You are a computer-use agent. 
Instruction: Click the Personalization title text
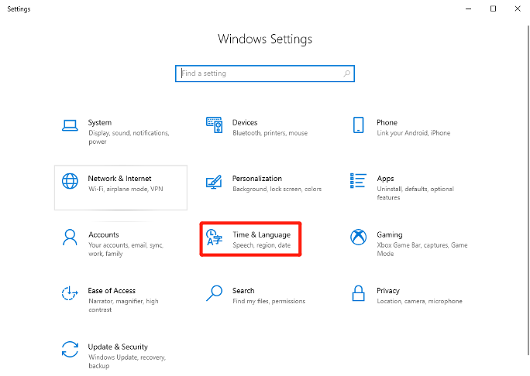(257, 179)
